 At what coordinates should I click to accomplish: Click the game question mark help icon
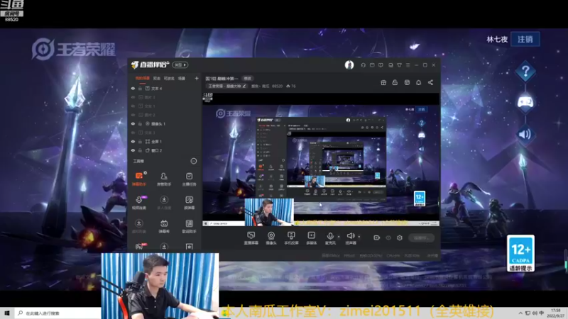point(525,72)
